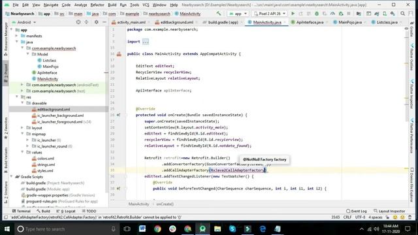Click the onCreate() breadcrumb
418x235 pixels.
pos(165,204)
